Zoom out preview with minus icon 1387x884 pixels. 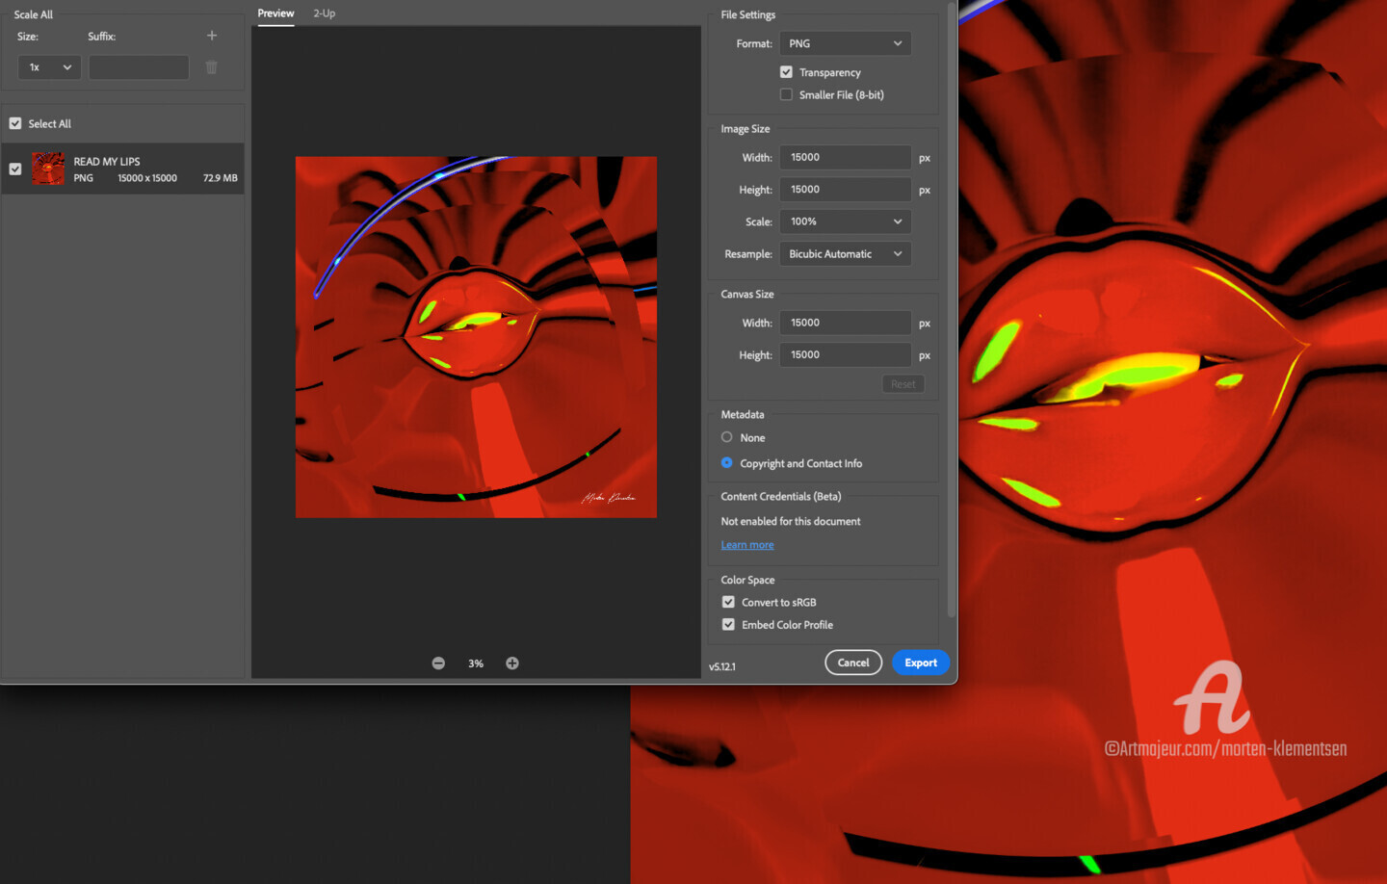tap(438, 663)
